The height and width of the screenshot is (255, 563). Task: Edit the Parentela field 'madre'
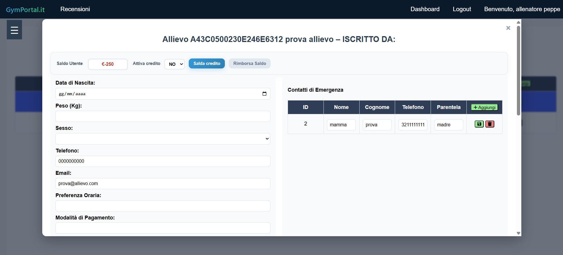(449, 125)
